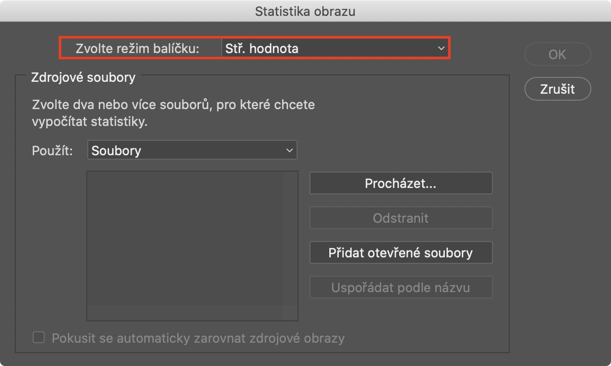
Task: Click the Odstranit remove button
Action: click(401, 218)
